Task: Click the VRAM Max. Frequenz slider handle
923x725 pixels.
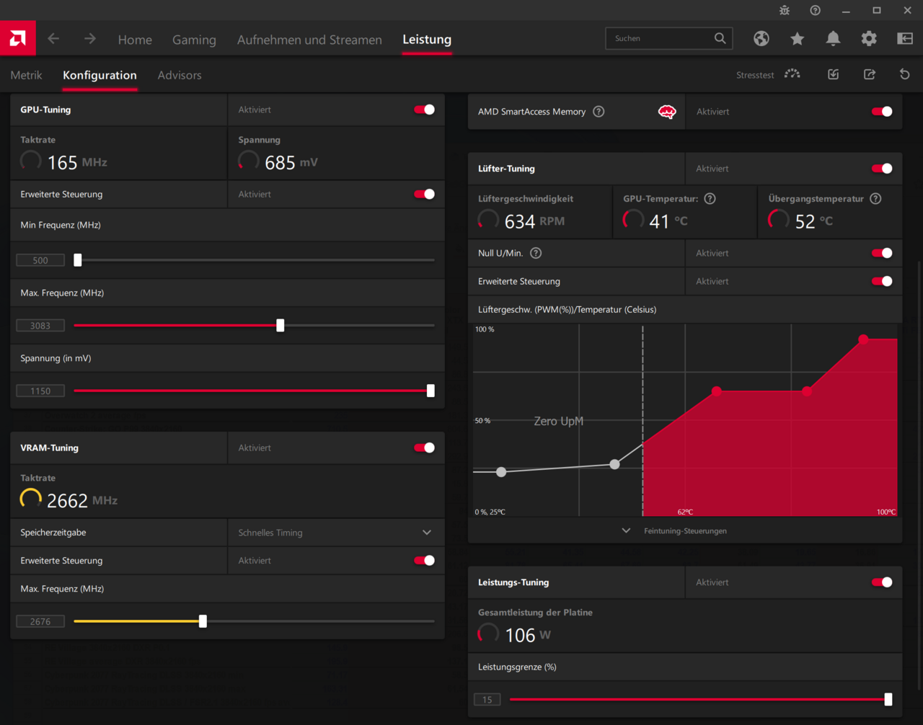Action: pyautogui.click(x=203, y=621)
